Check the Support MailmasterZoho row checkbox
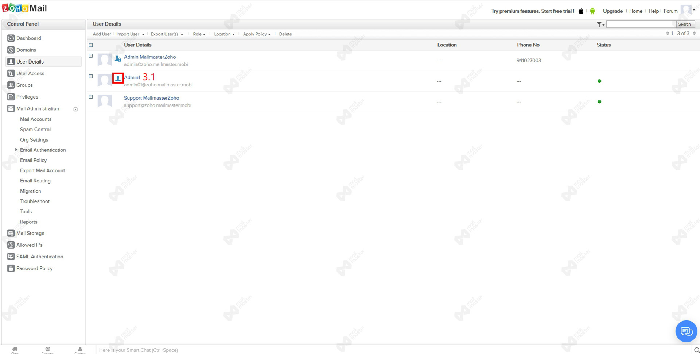Image resolution: width=700 pixels, height=354 pixels. pyautogui.click(x=91, y=97)
